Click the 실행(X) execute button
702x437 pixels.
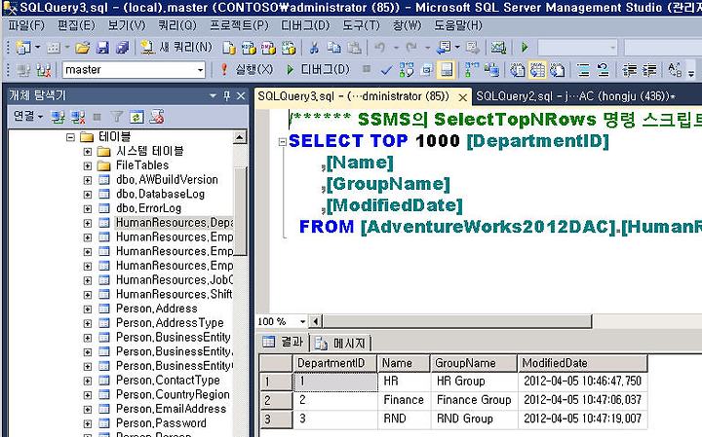coord(247,70)
